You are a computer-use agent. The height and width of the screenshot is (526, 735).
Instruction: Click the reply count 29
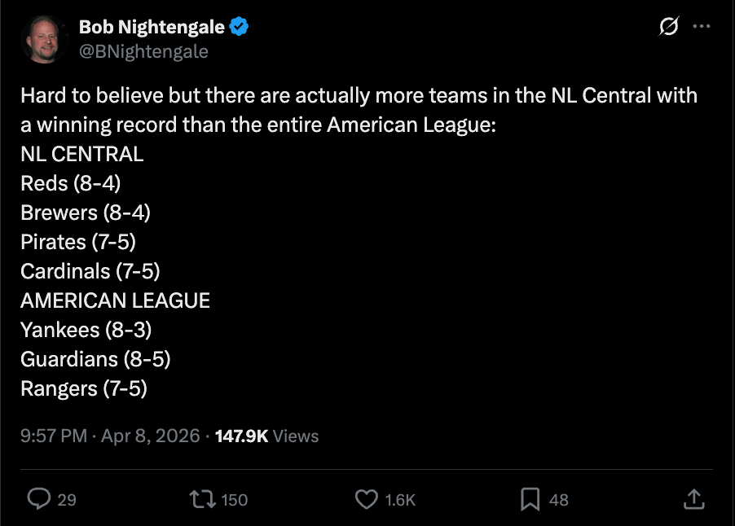67,500
